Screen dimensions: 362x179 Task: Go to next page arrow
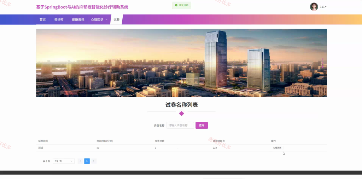click(94, 161)
